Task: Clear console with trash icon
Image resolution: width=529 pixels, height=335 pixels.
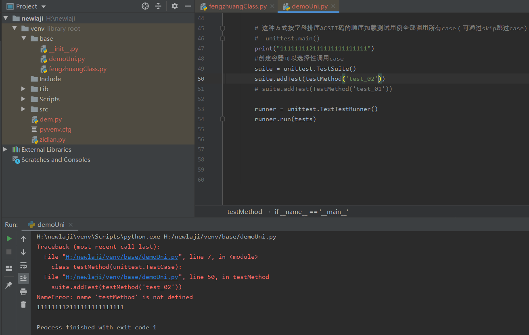Action: pos(23,304)
